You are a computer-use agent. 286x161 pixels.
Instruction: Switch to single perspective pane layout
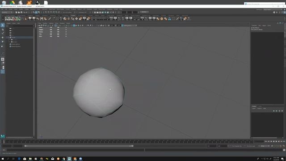[x=3, y=59]
